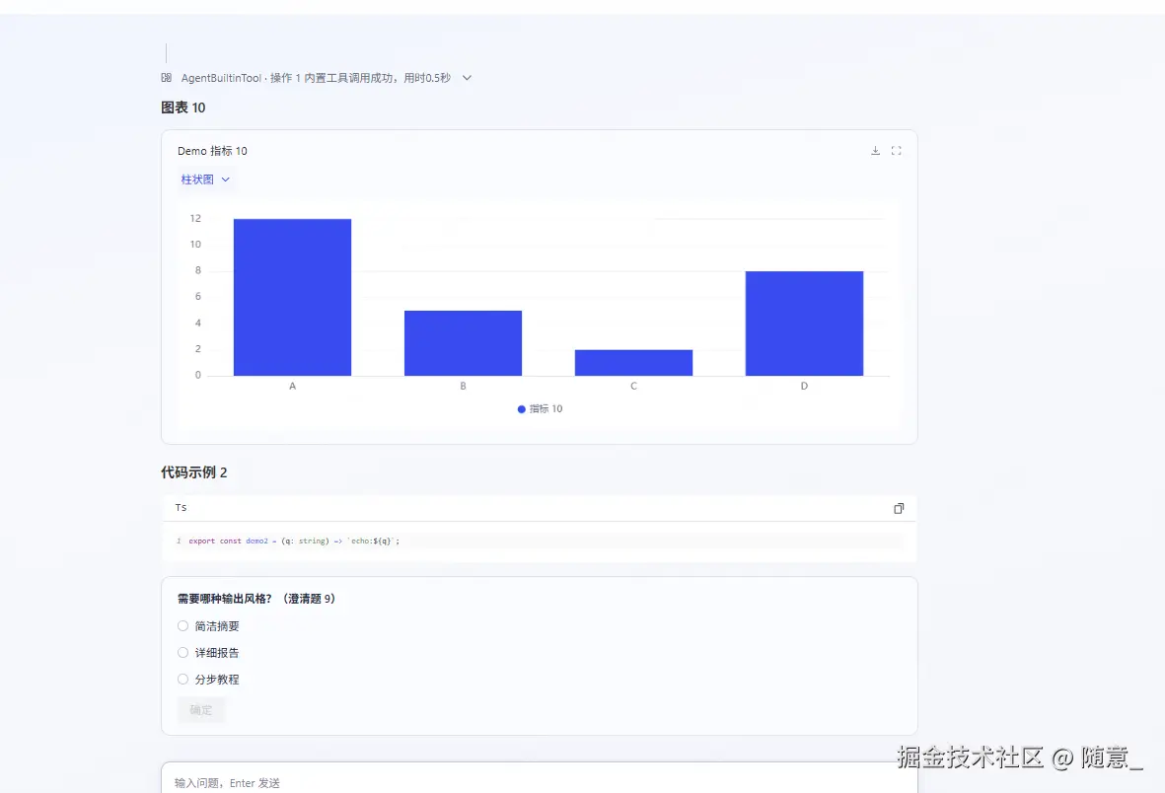Click the question text 需要哪种输出风格
This screenshot has height=793, width=1165.
pyautogui.click(x=256, y=599)
